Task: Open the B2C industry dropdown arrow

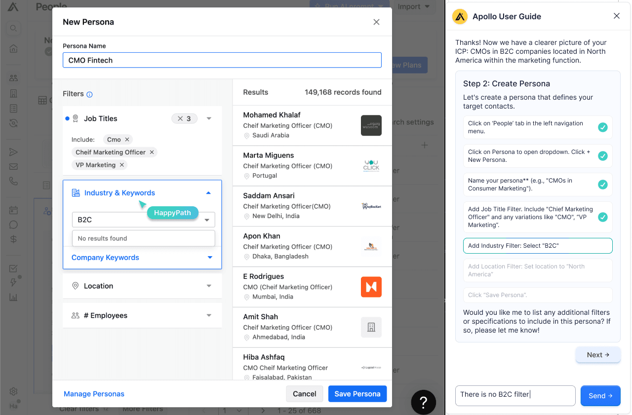Action: (207, 220)
